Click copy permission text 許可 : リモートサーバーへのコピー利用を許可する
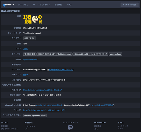141x132 pixels. coord(44,80)
